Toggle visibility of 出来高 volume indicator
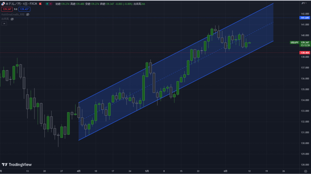This screenshot has height=174, width=311. [12, 19]
